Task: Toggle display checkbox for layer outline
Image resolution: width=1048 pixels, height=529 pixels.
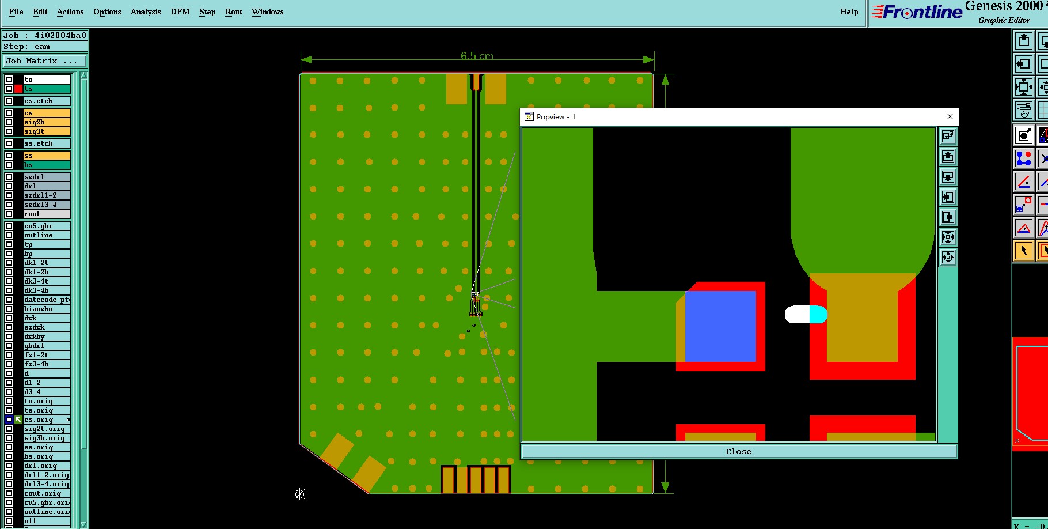Action: pos(9,235)
